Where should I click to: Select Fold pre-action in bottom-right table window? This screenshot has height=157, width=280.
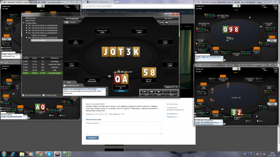(247, 121)
